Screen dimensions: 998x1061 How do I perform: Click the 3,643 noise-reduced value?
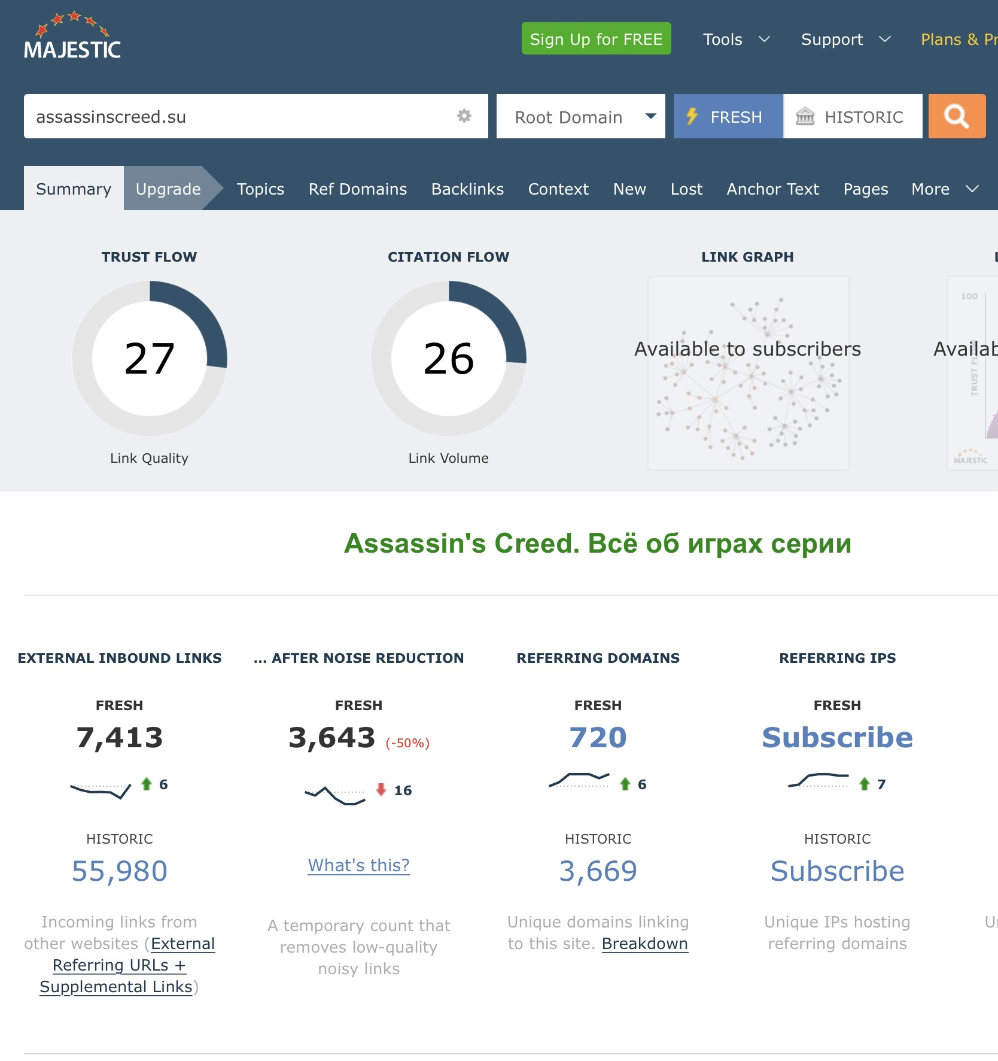(332, 737)
